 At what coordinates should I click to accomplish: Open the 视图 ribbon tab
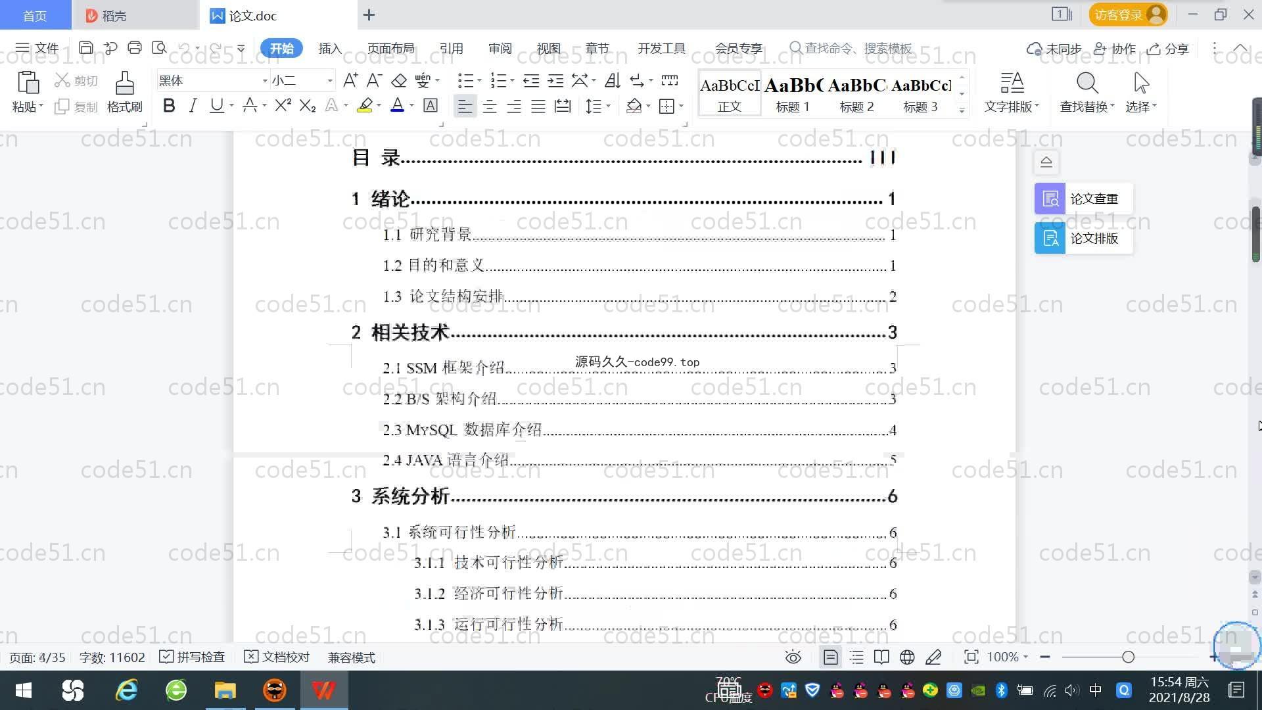(549, 49)
